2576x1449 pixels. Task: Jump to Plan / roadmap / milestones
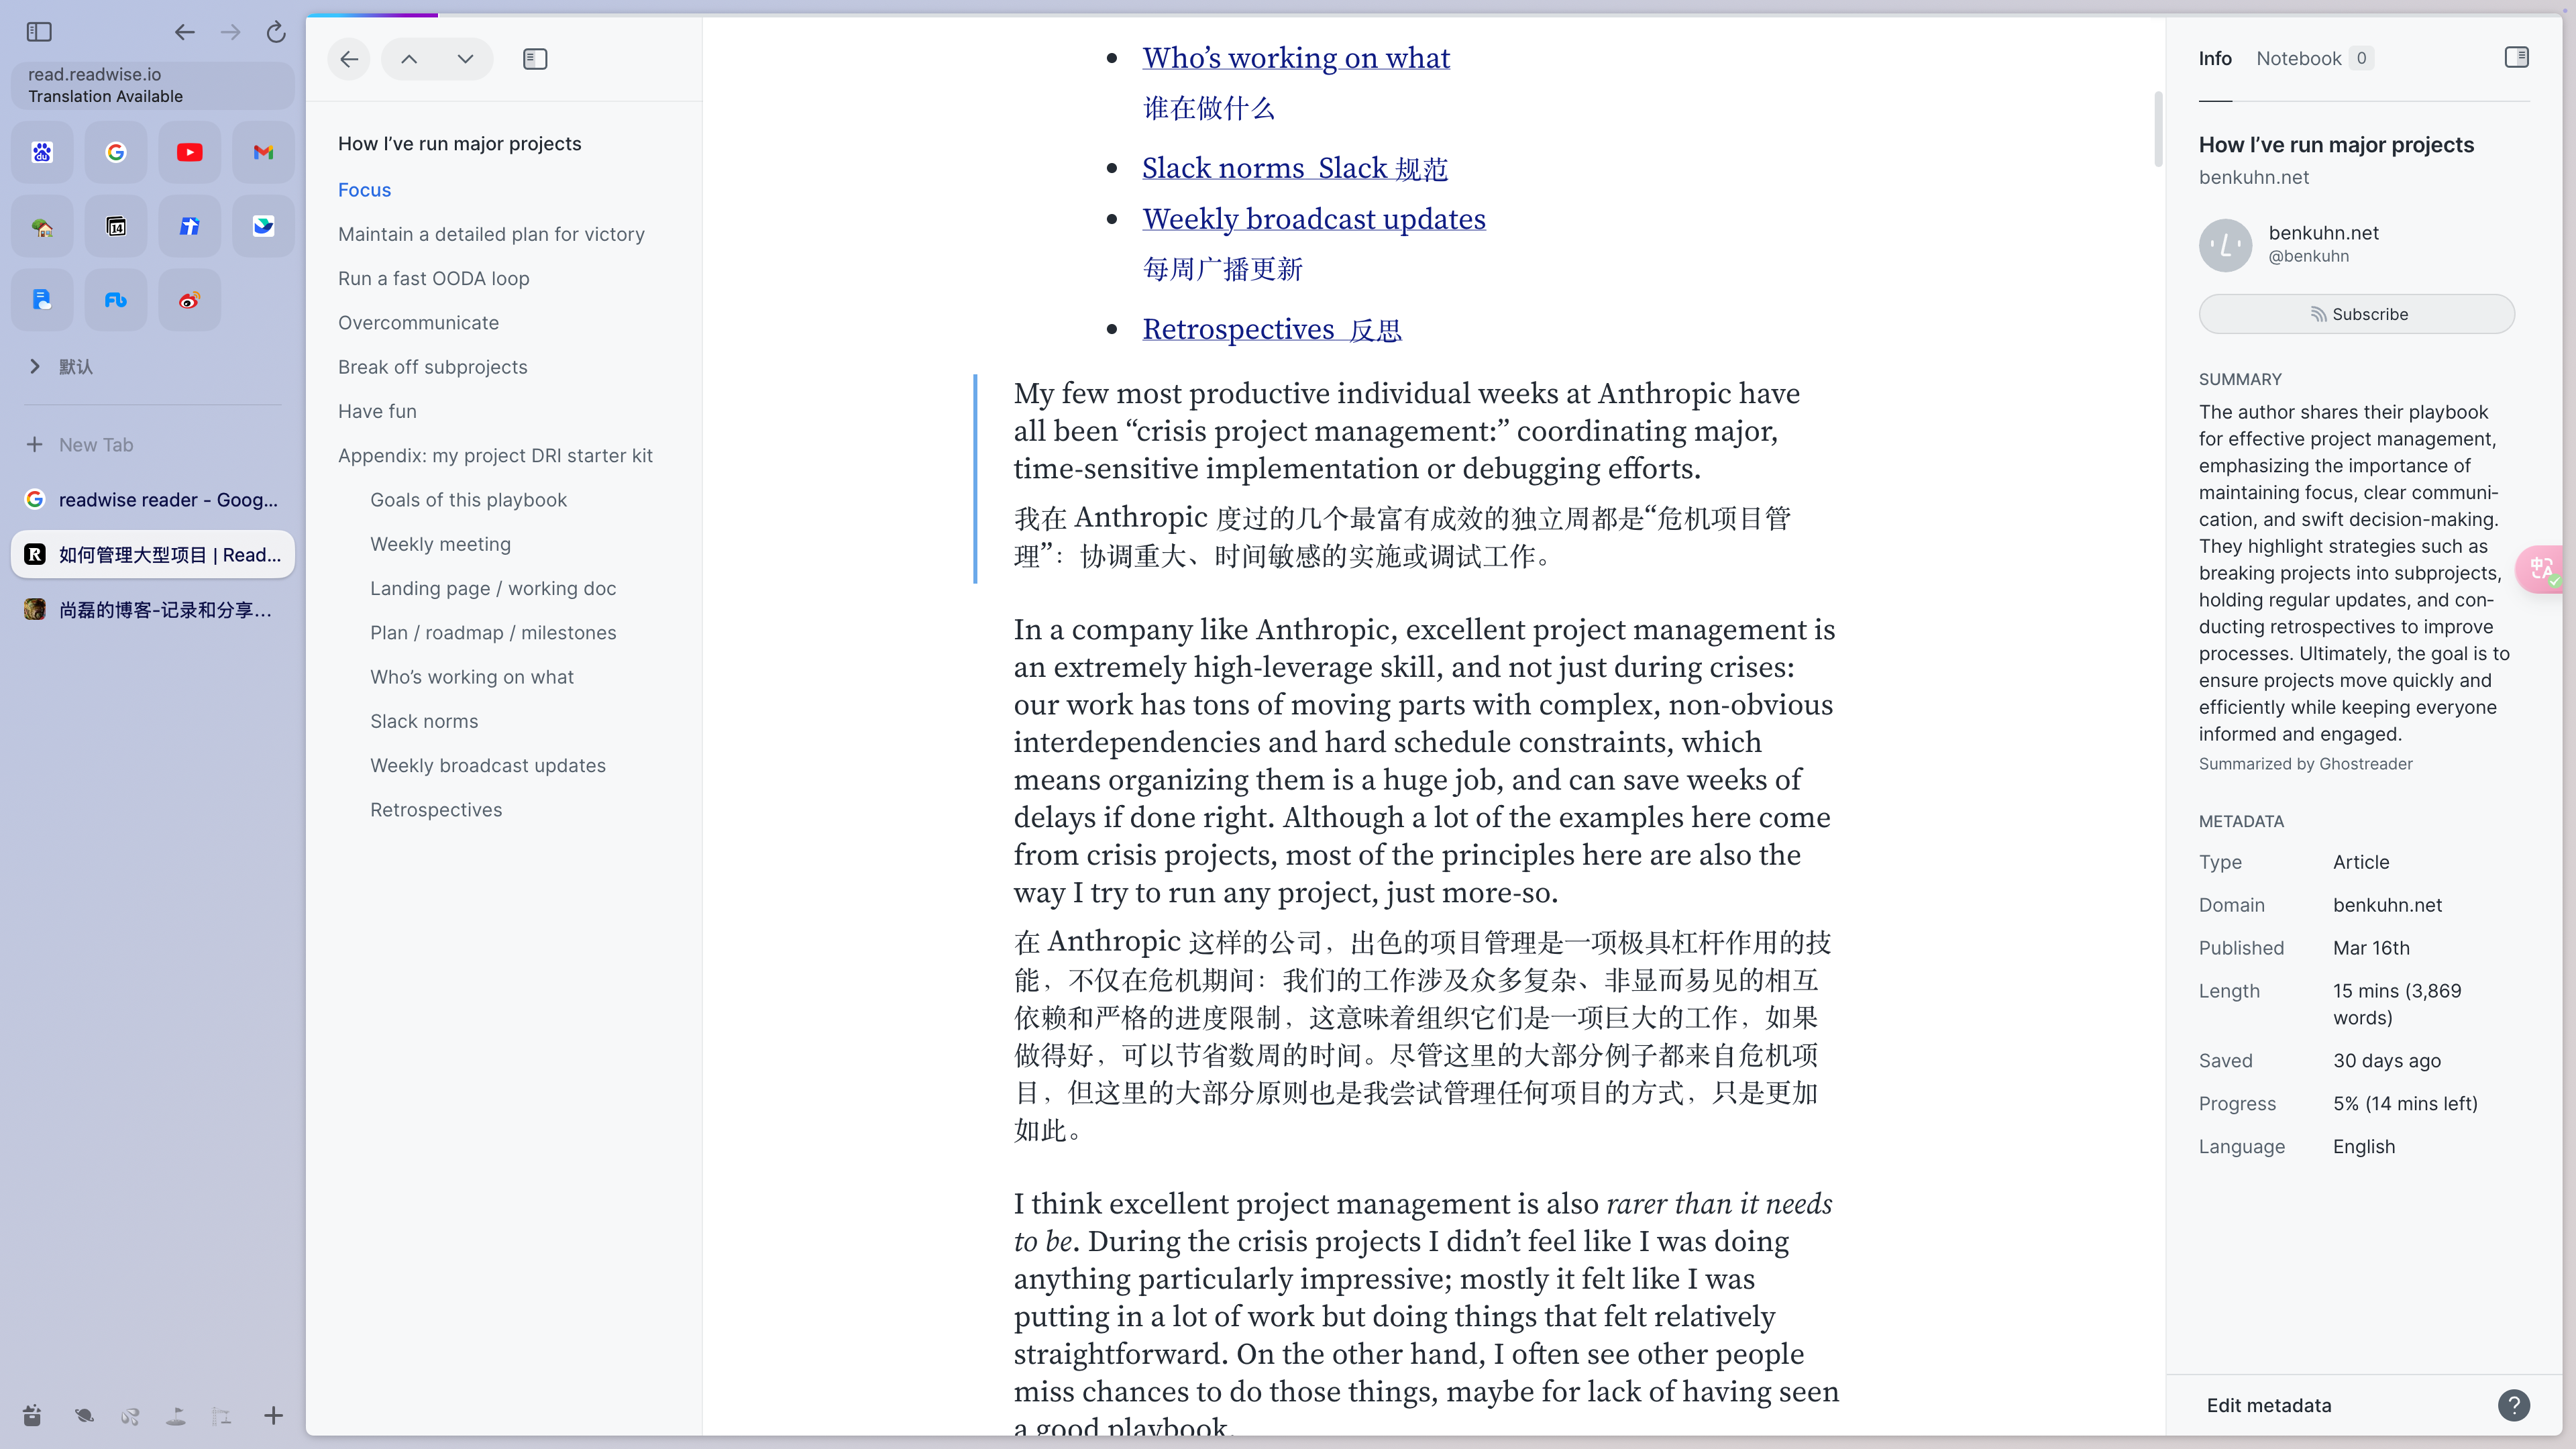[493, 633]
